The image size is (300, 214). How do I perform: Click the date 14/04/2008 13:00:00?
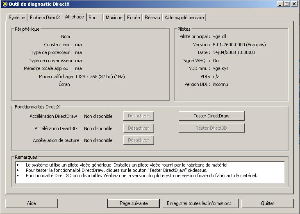point(234,52)
